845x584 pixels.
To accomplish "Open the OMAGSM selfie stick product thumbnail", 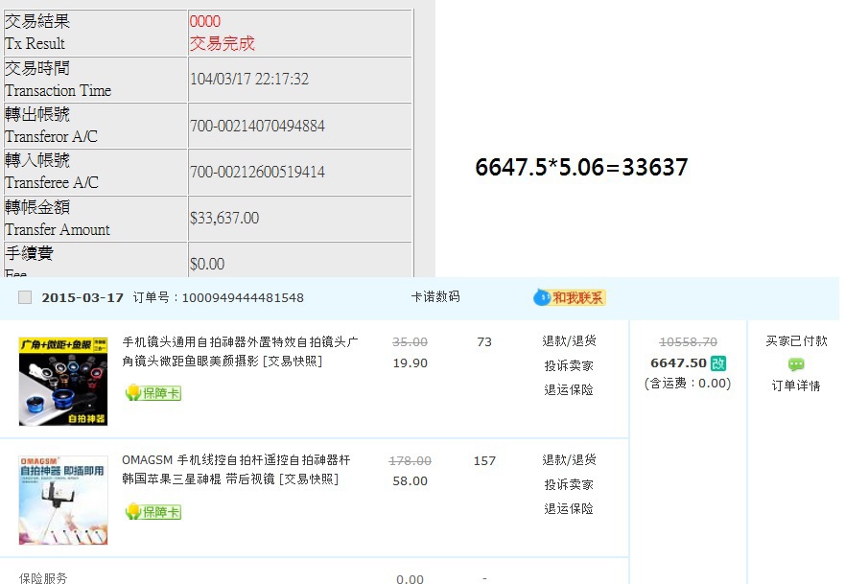I will 63,501.
